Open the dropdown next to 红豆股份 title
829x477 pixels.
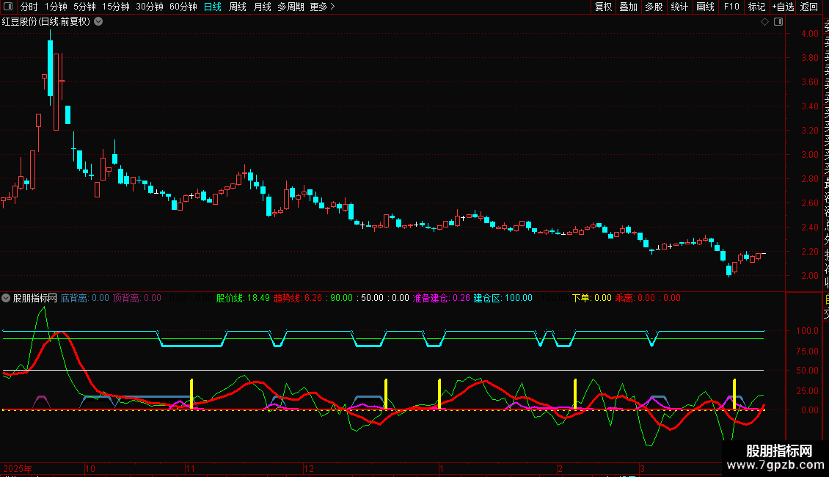pyautogui.click(x=98, y=21)
